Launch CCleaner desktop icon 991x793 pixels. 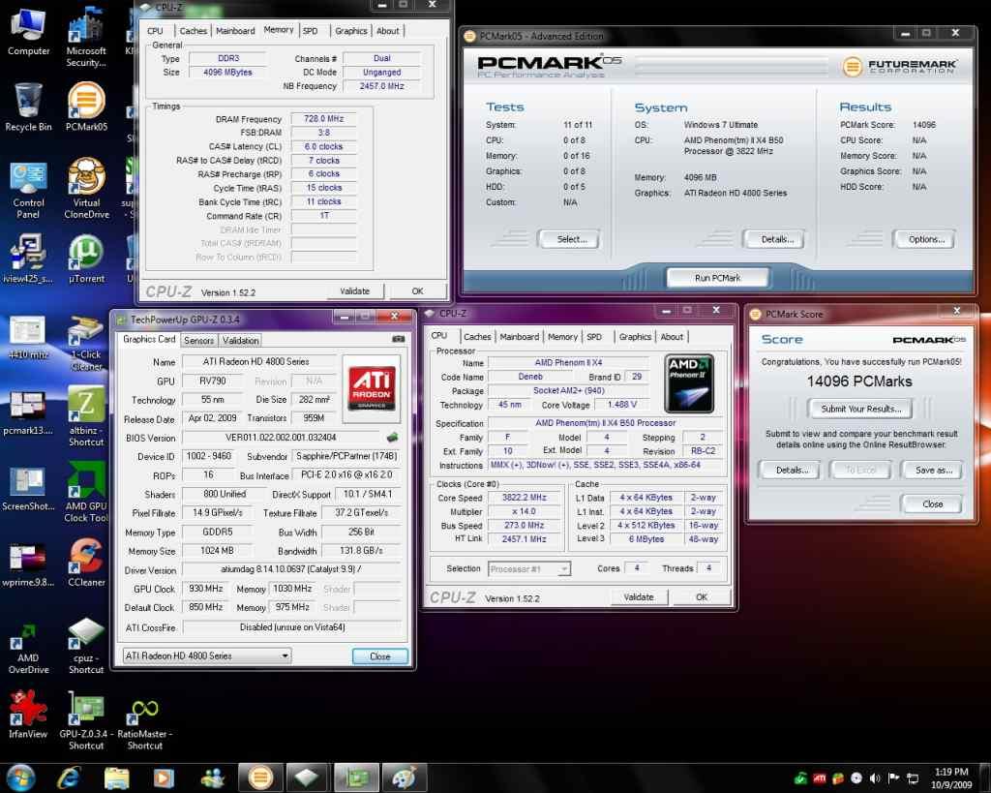tap(86, 562)
